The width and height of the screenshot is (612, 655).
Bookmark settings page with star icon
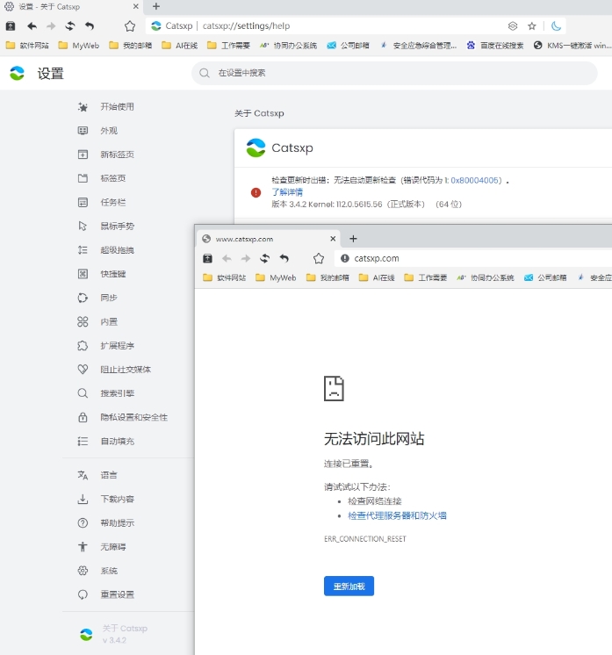click(x=532, y=26)
